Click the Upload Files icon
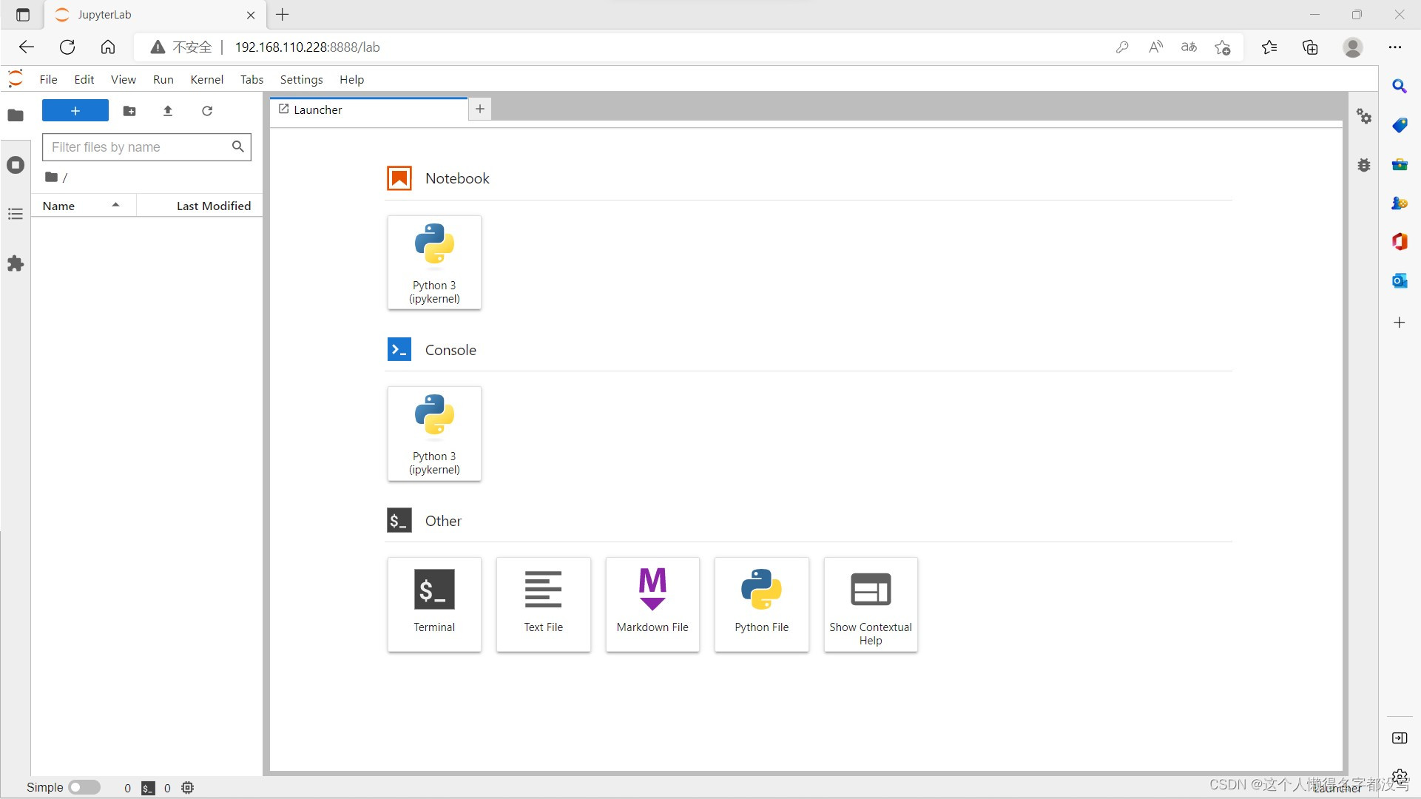 coord(168,110)
